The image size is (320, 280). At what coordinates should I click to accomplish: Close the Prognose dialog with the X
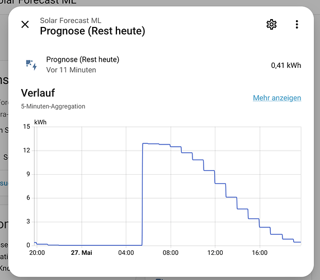(x=25, y=25)
